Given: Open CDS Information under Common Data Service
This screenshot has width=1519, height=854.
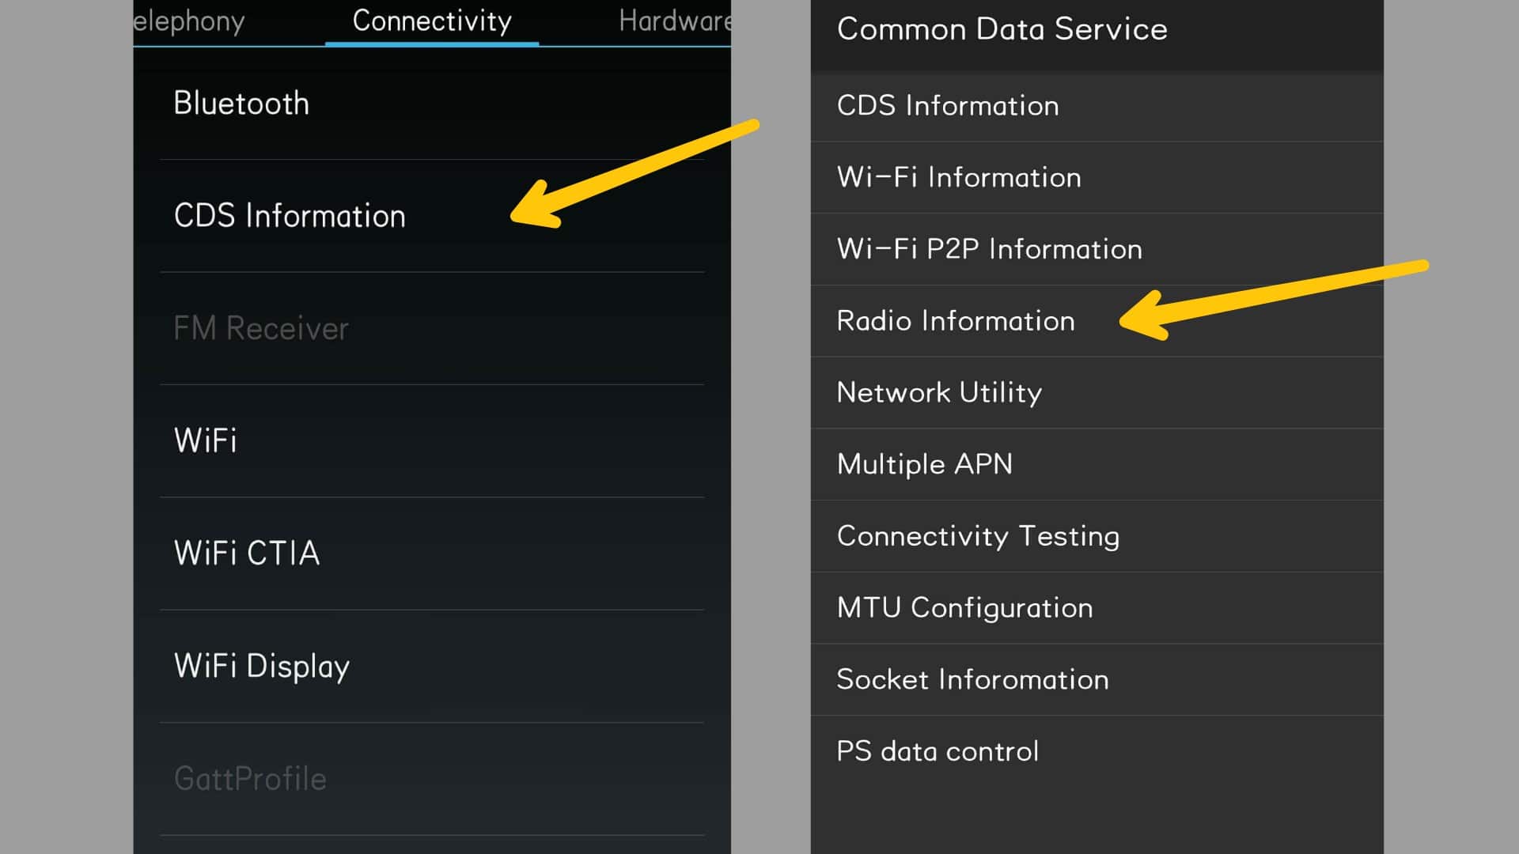Looking at the screenshot, I should pos(948,105).
